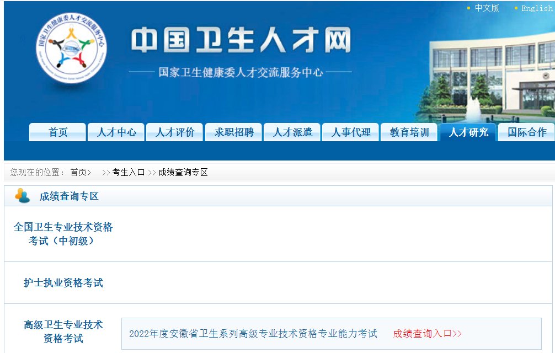
Task: Click the 2022年度安徽省卫生系列 exam title
Action: coord(253,334)
